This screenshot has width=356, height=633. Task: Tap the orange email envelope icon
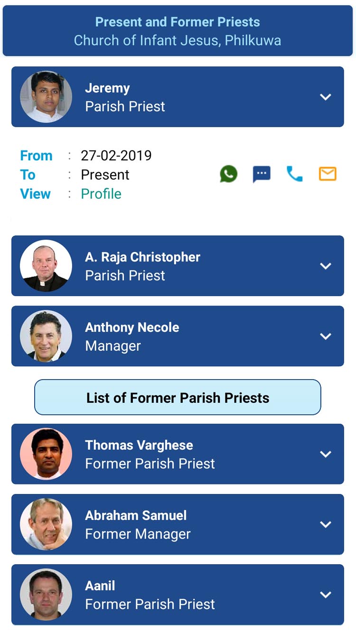pyautogui.click(x=328, y=174)
